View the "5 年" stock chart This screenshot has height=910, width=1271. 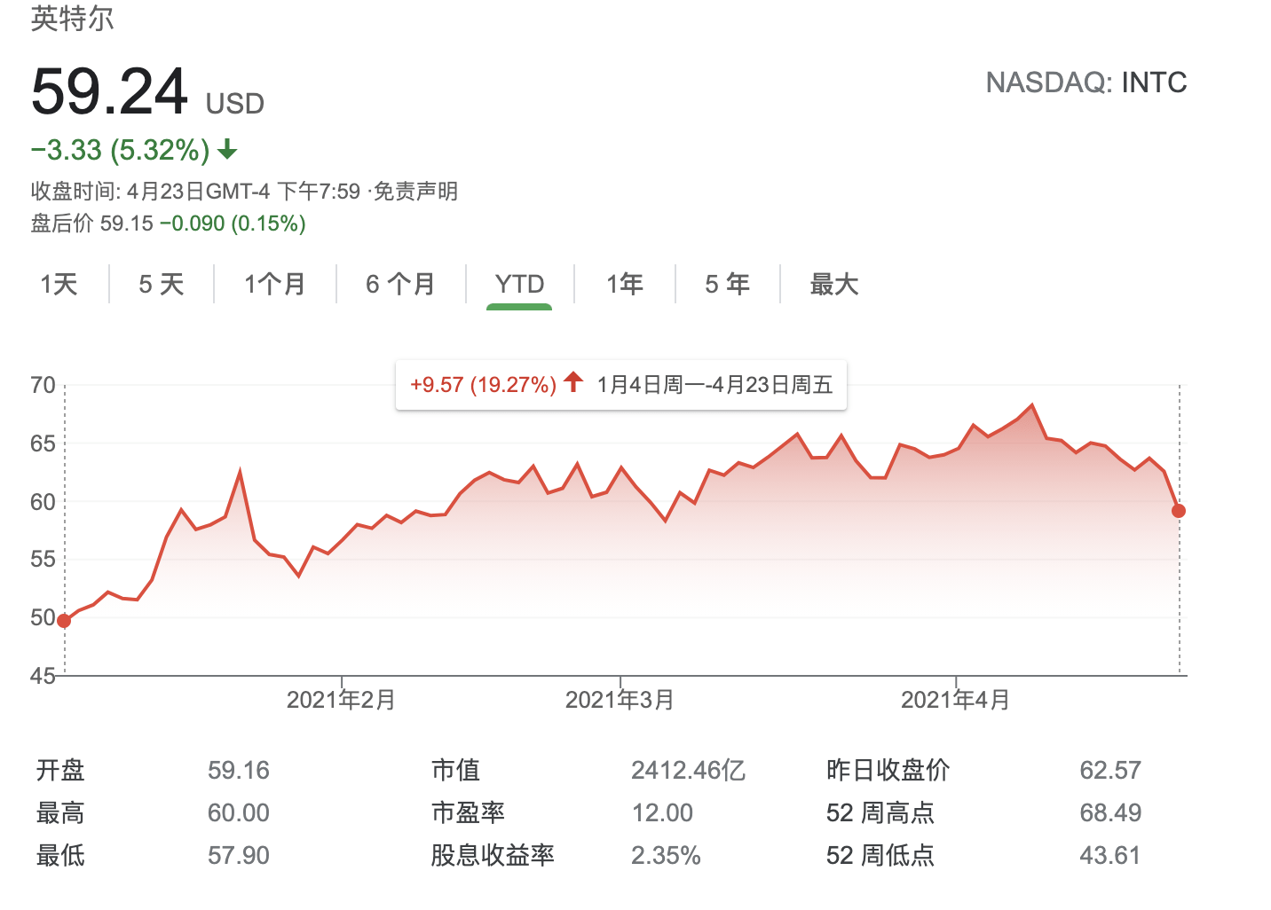726,284
